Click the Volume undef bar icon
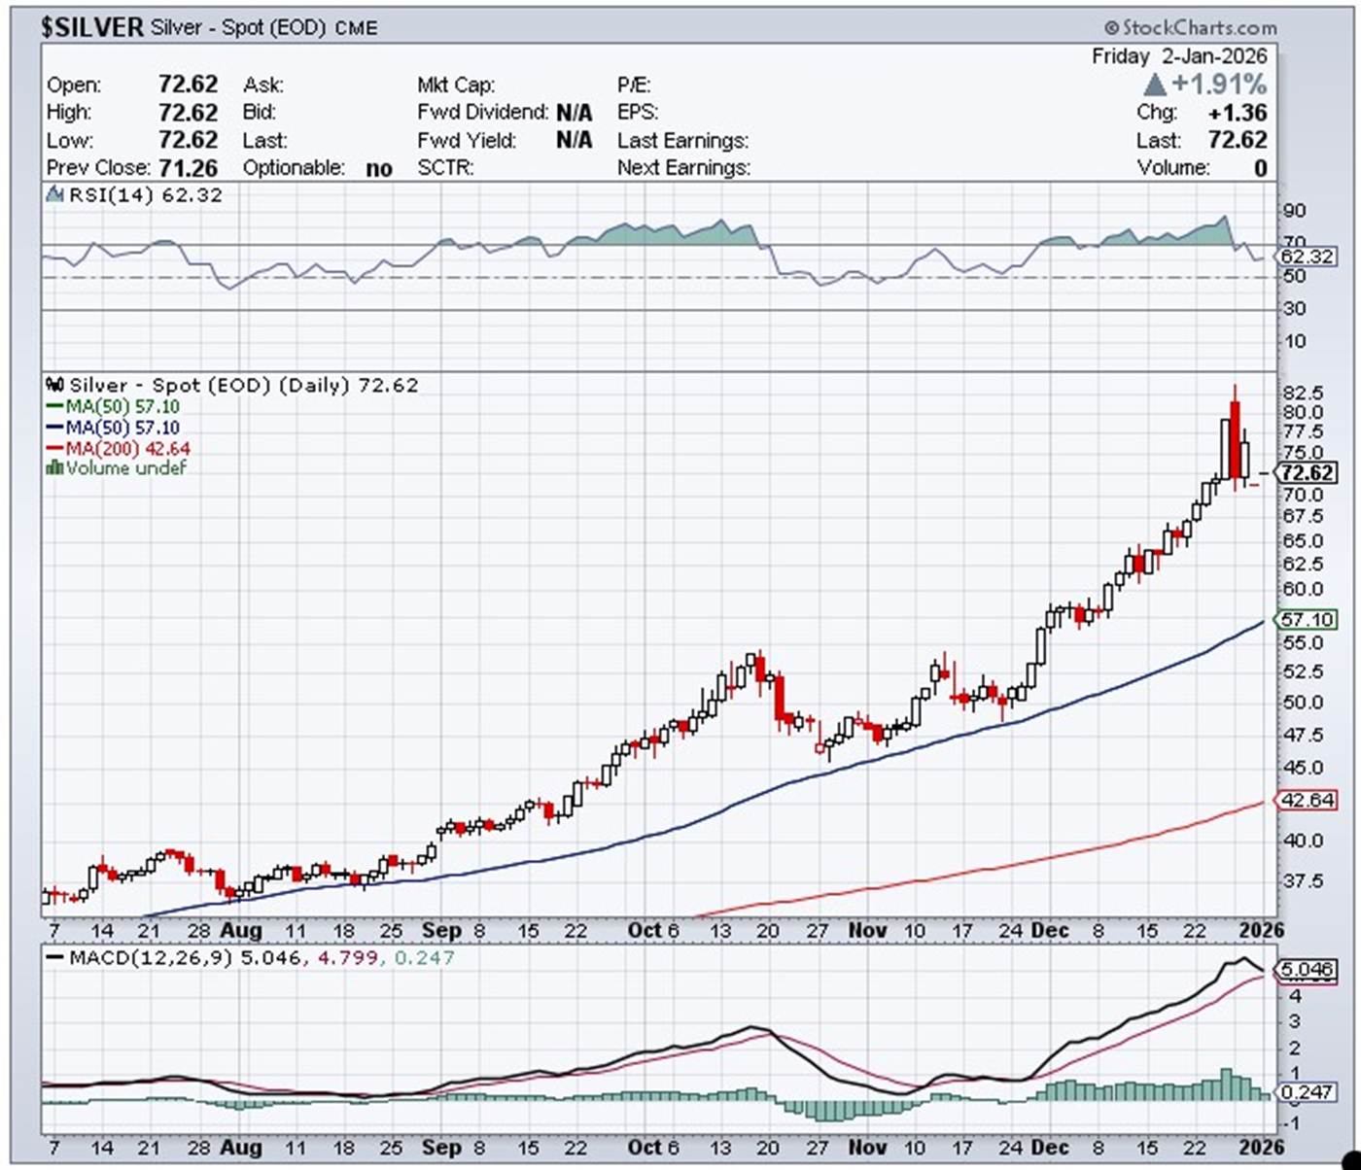Viewport: 1361px width, 1170px height. tap(54, 468)
